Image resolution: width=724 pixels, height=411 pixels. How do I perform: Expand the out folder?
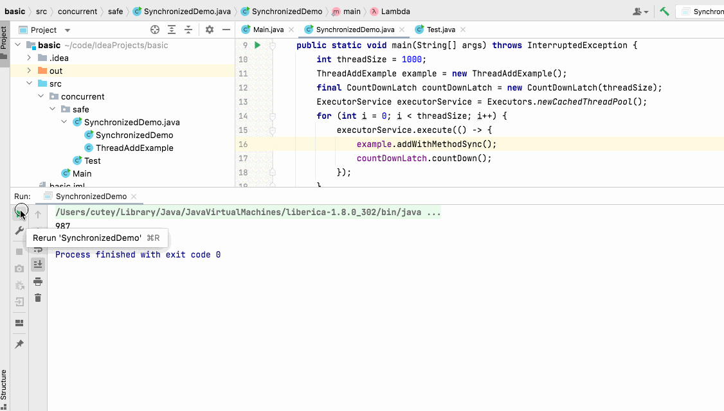pos(29,71)
